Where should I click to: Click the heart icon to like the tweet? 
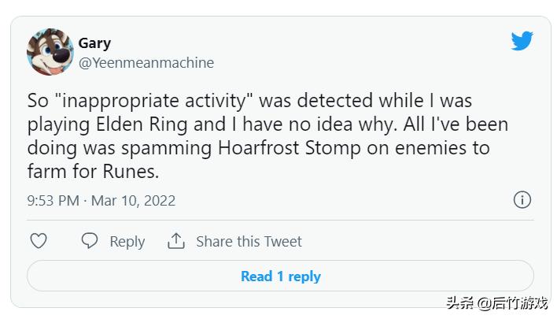point(38,241)
